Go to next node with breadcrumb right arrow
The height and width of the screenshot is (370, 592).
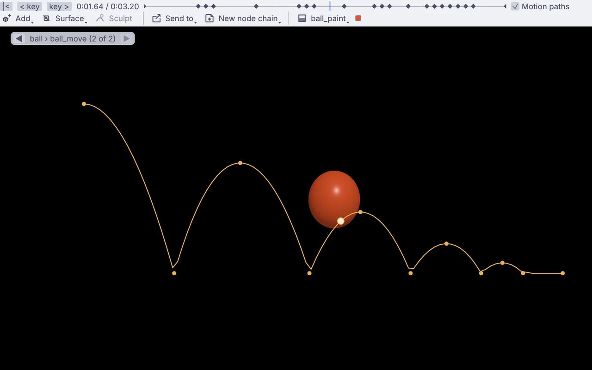(127, 38)
